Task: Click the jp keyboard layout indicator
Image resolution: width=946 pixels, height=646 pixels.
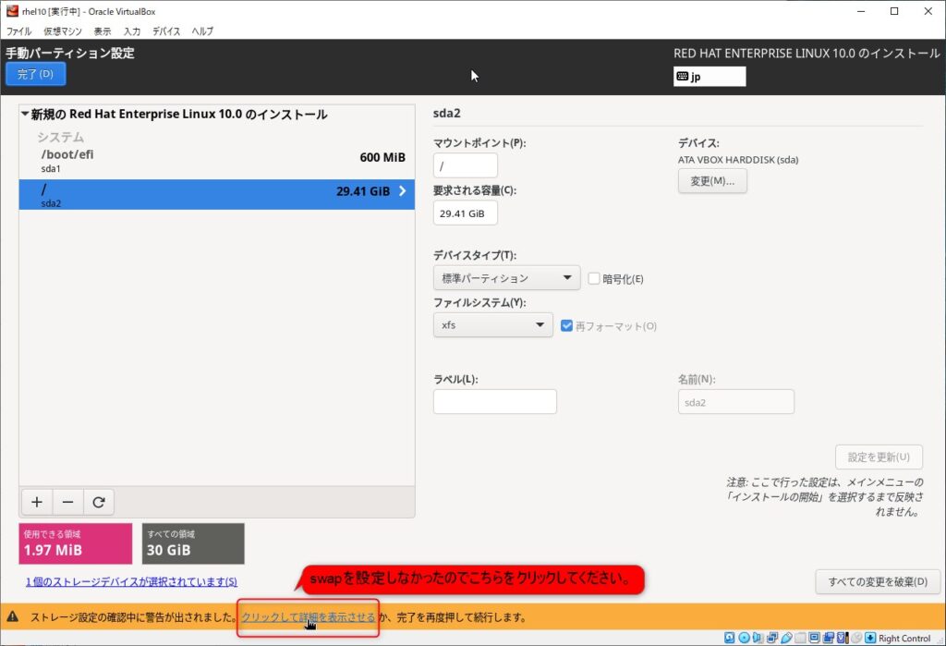Action: (709, 77)
